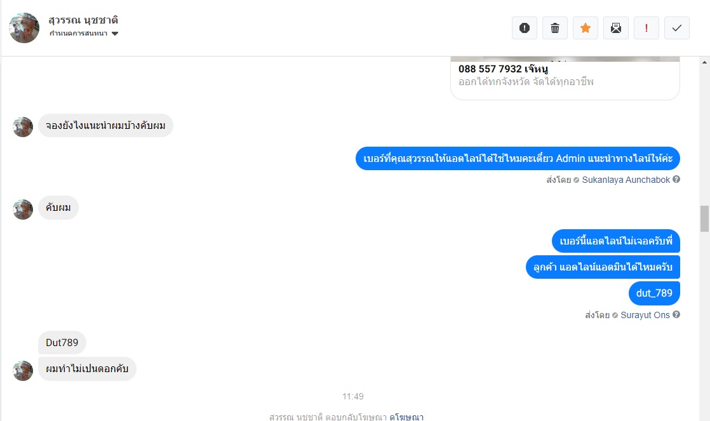Image resolution: width=710 pixels, height=421 pixels.
Task: Open sender profile Surayut Ons
Action: coord(645,315)
